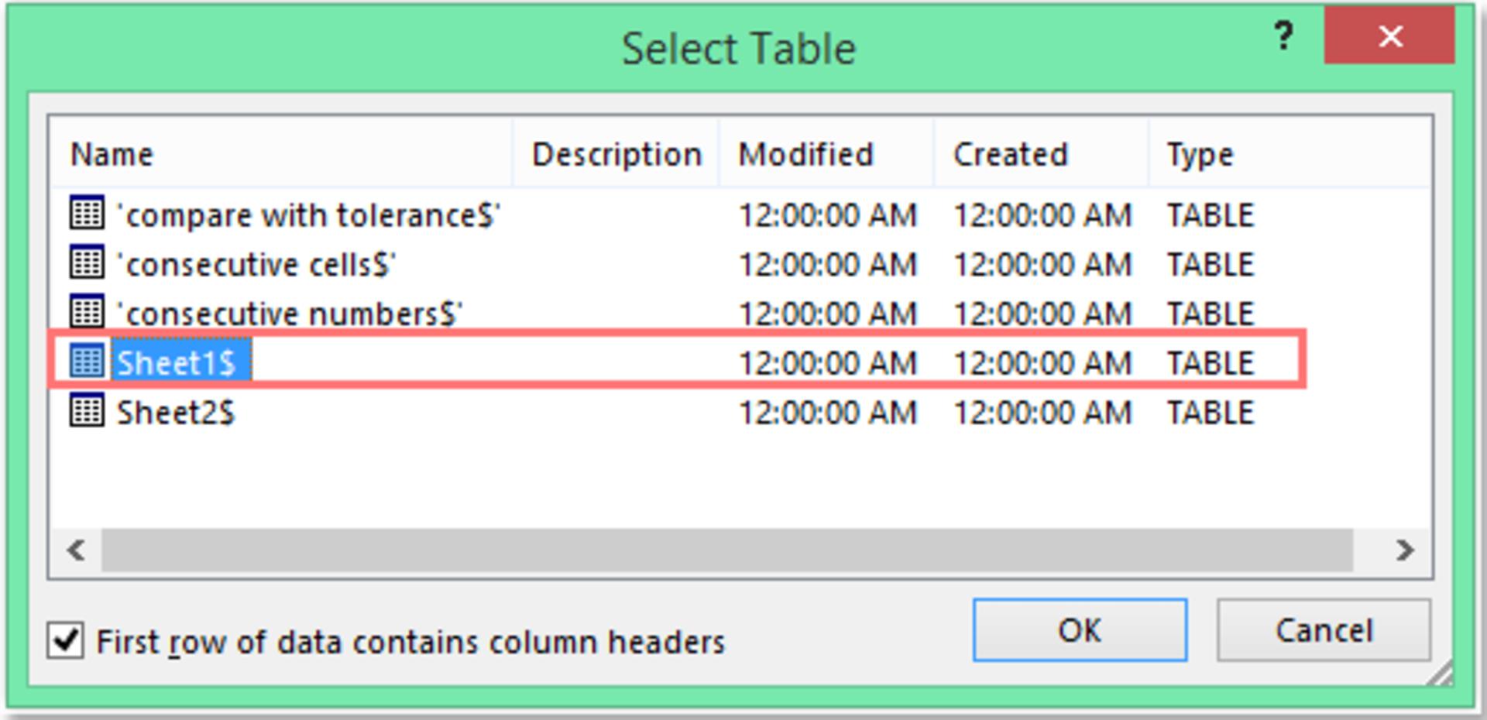Click the right scroll arrow of the list
The width and height of the screenshot is (1487, 720).
pyautogui.click(x=1404, y=550)
